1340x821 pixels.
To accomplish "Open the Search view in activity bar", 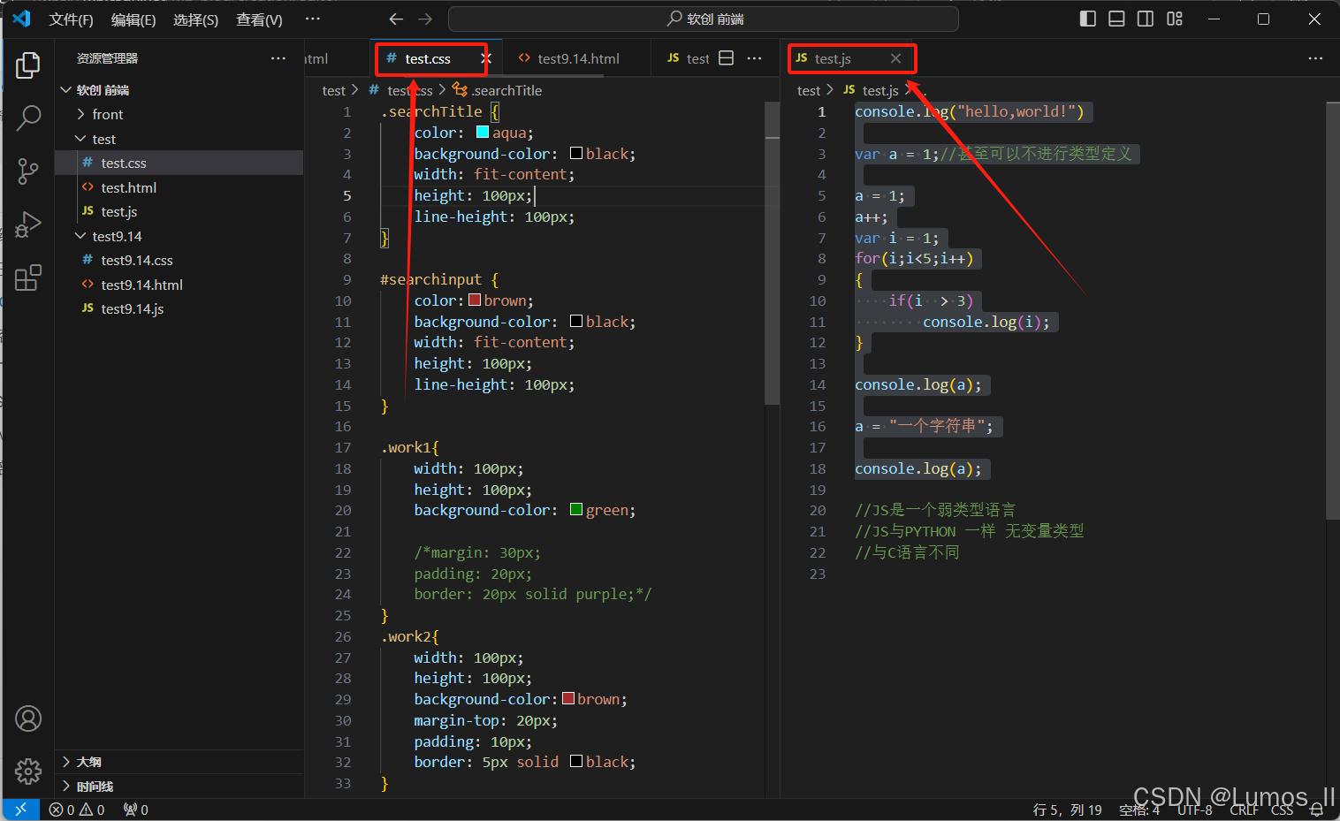I will tap(28, 118).
